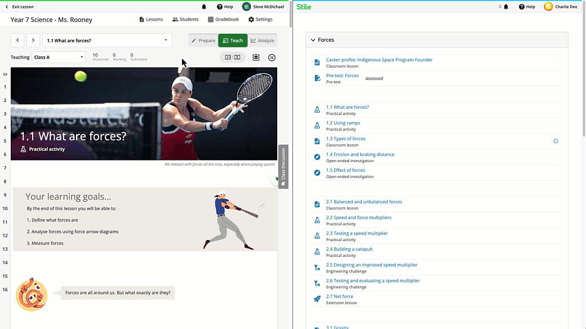This screenshot has width=586, height=329.
Task: Go to Students tab
Action: (185, 20)
